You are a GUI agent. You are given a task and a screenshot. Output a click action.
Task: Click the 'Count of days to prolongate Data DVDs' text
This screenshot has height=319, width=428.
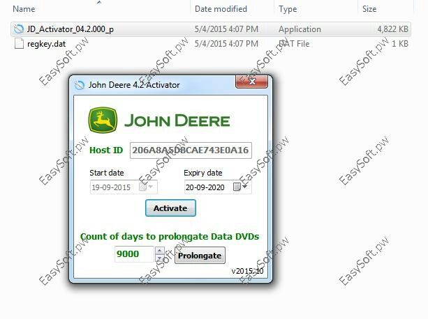[x=170, y=236]
